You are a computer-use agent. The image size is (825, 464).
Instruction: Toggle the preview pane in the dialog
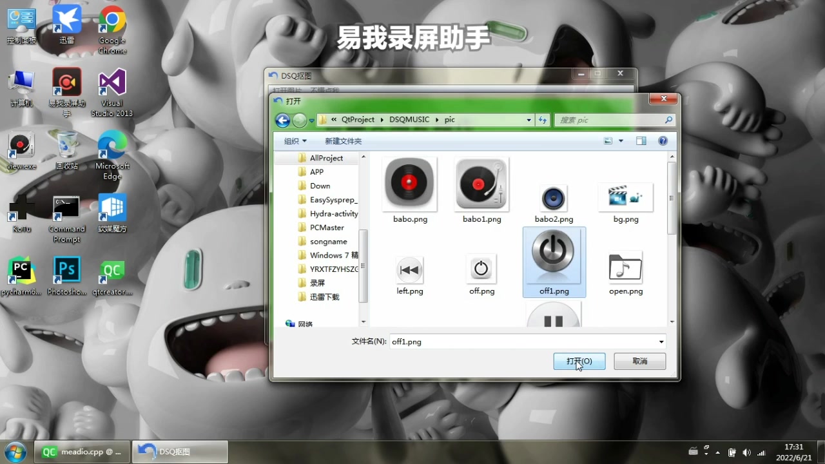tap(641, 140)
